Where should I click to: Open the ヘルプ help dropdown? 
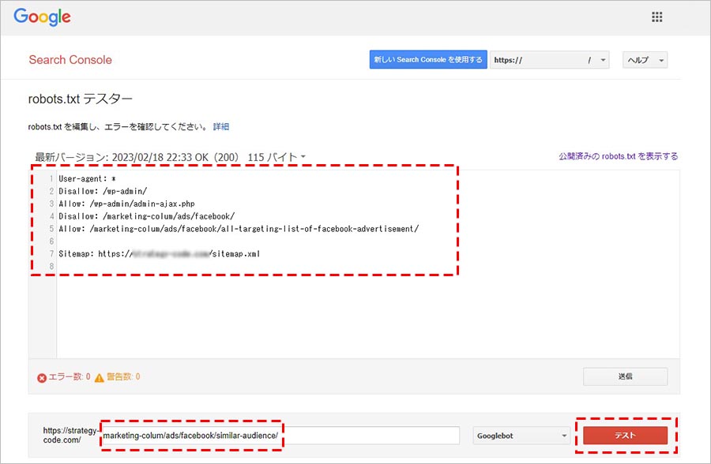tap(645, 60)
